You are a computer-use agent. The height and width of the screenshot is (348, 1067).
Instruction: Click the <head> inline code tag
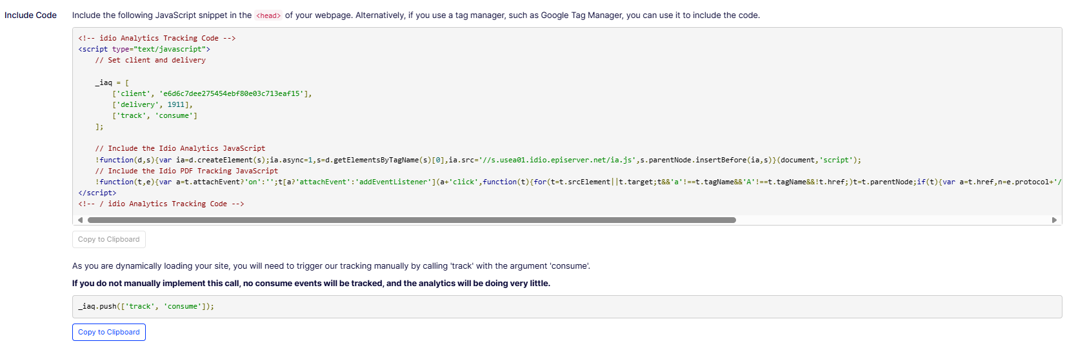268,15
